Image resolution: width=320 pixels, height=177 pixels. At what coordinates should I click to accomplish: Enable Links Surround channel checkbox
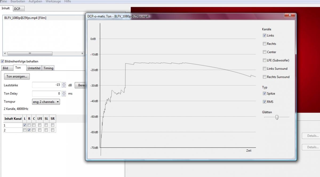[265, 69]
